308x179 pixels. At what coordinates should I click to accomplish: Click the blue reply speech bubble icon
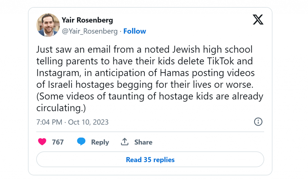point(81,141)
